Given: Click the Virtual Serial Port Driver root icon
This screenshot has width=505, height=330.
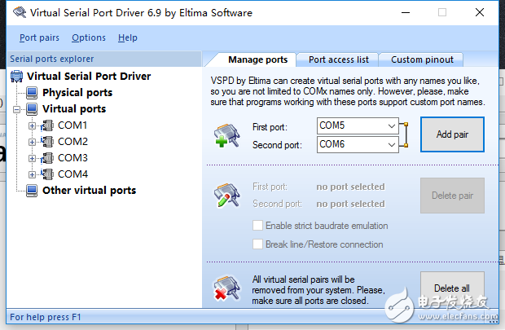Looking at the screenshot, I should point(17,77).
